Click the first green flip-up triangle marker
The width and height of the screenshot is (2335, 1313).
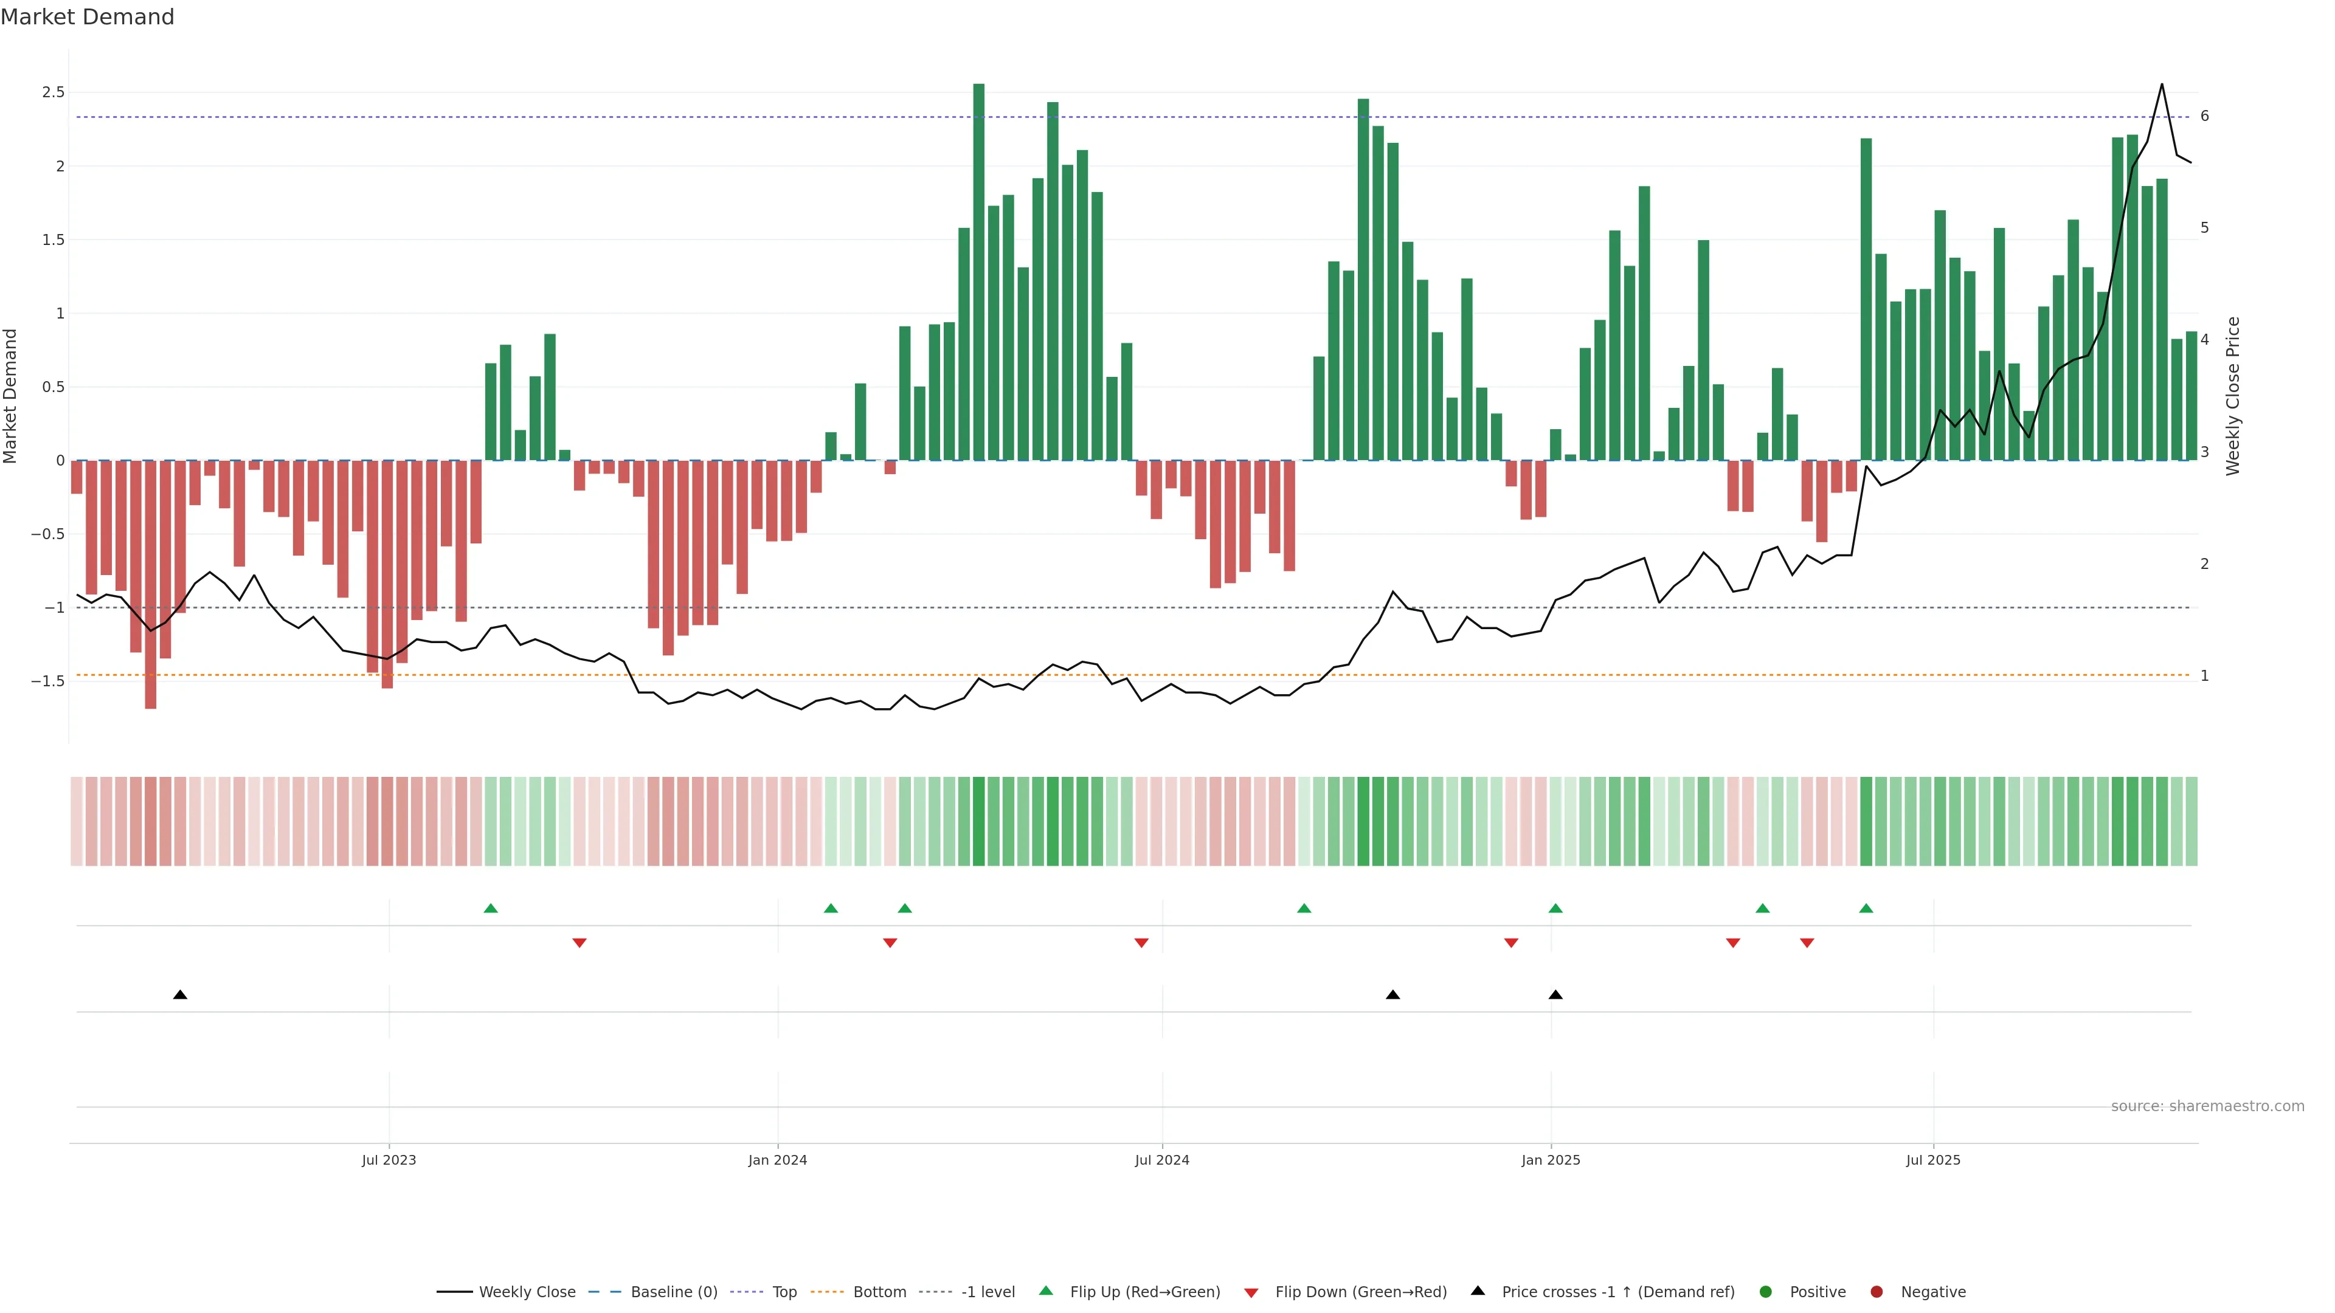(490, 908)
